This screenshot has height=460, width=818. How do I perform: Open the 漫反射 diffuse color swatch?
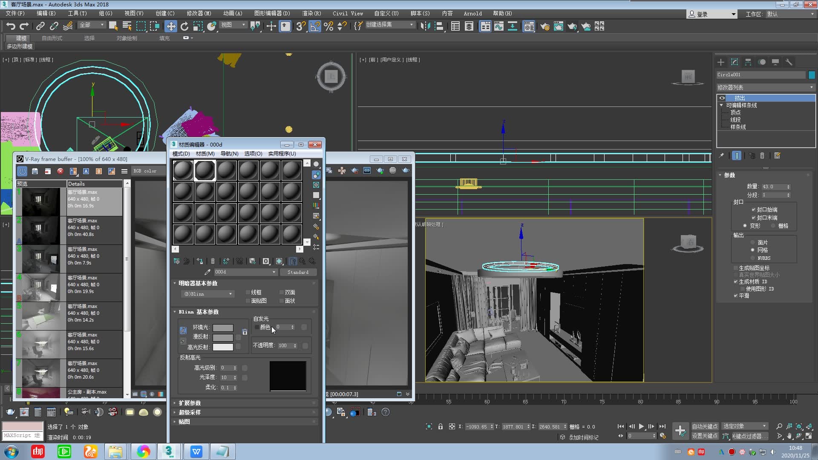pyautogui.click(x=223, y=337)
